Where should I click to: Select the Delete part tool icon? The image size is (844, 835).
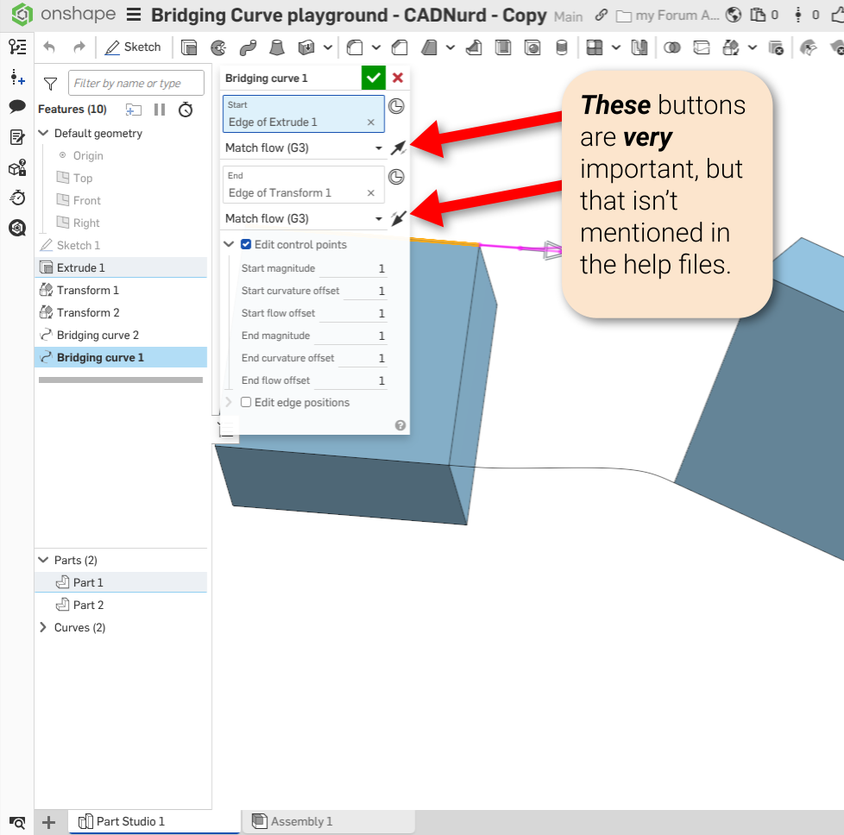[776, 48]
